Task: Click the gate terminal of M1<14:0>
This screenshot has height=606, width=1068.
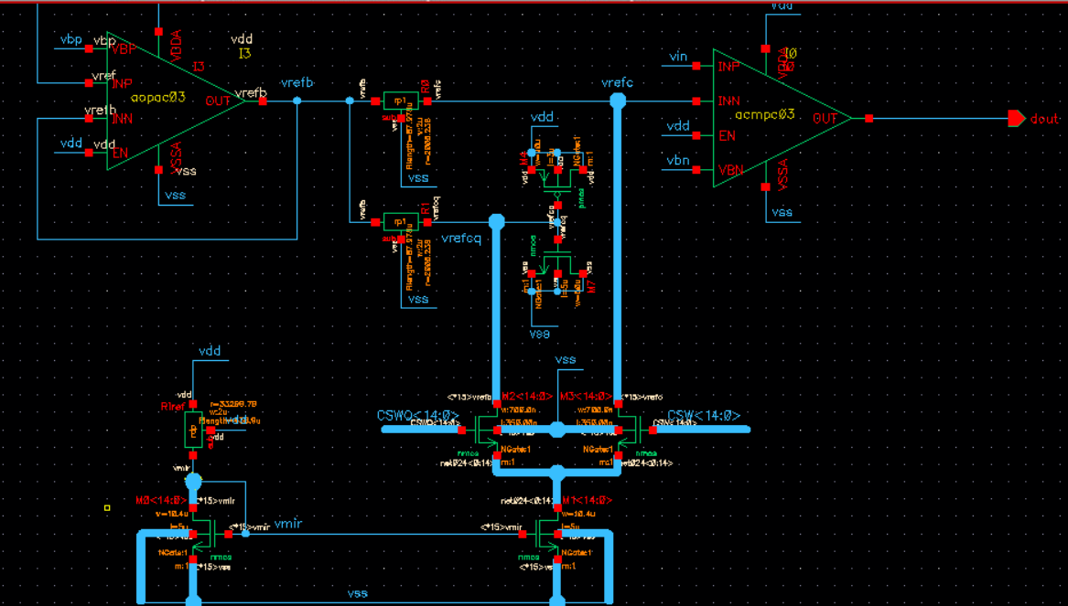Action: pyautogui.click(x=523, y=534)
